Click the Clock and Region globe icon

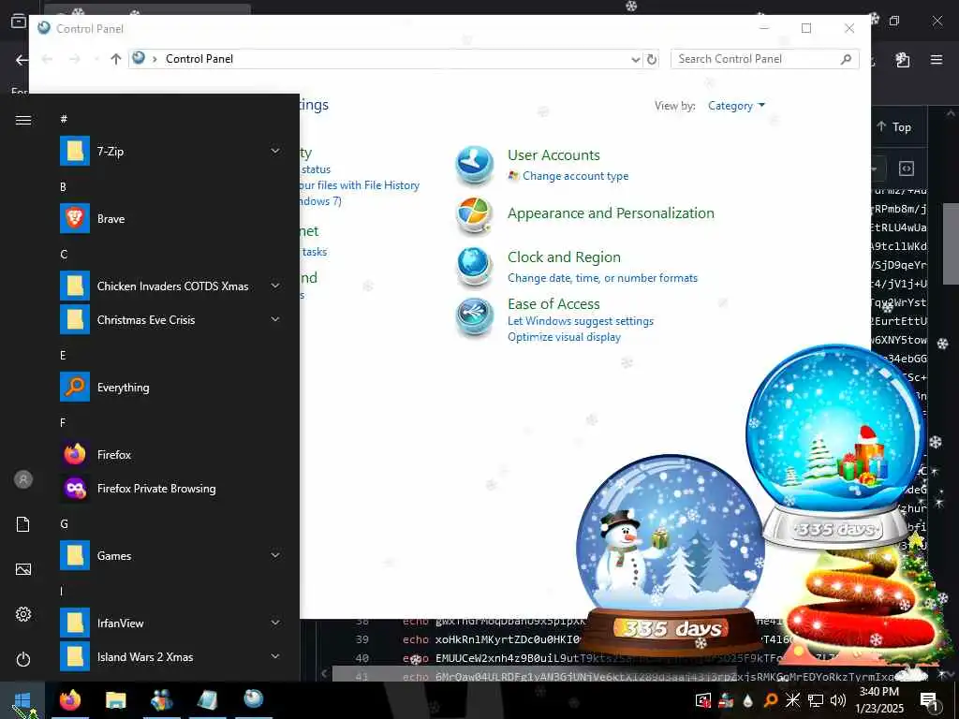coord(475,266)
